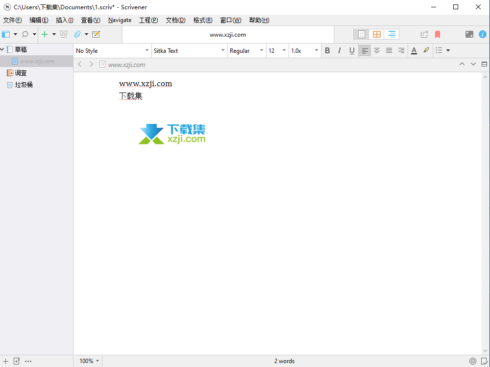Open the 文件(F) menu
Viewport: 490px width, 367px height.
pos(13,20)
